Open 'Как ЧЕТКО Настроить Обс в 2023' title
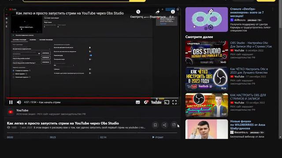The height and width of the screenshot is (158, 282). [249, 71]
